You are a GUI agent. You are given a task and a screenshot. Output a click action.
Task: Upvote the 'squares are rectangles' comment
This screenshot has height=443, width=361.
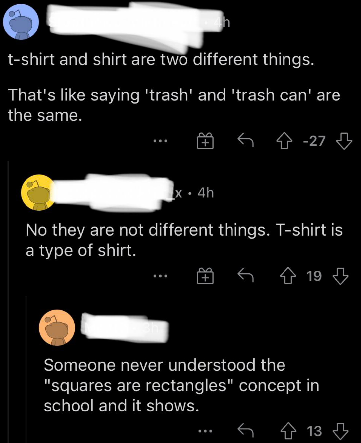coord(288,431)
